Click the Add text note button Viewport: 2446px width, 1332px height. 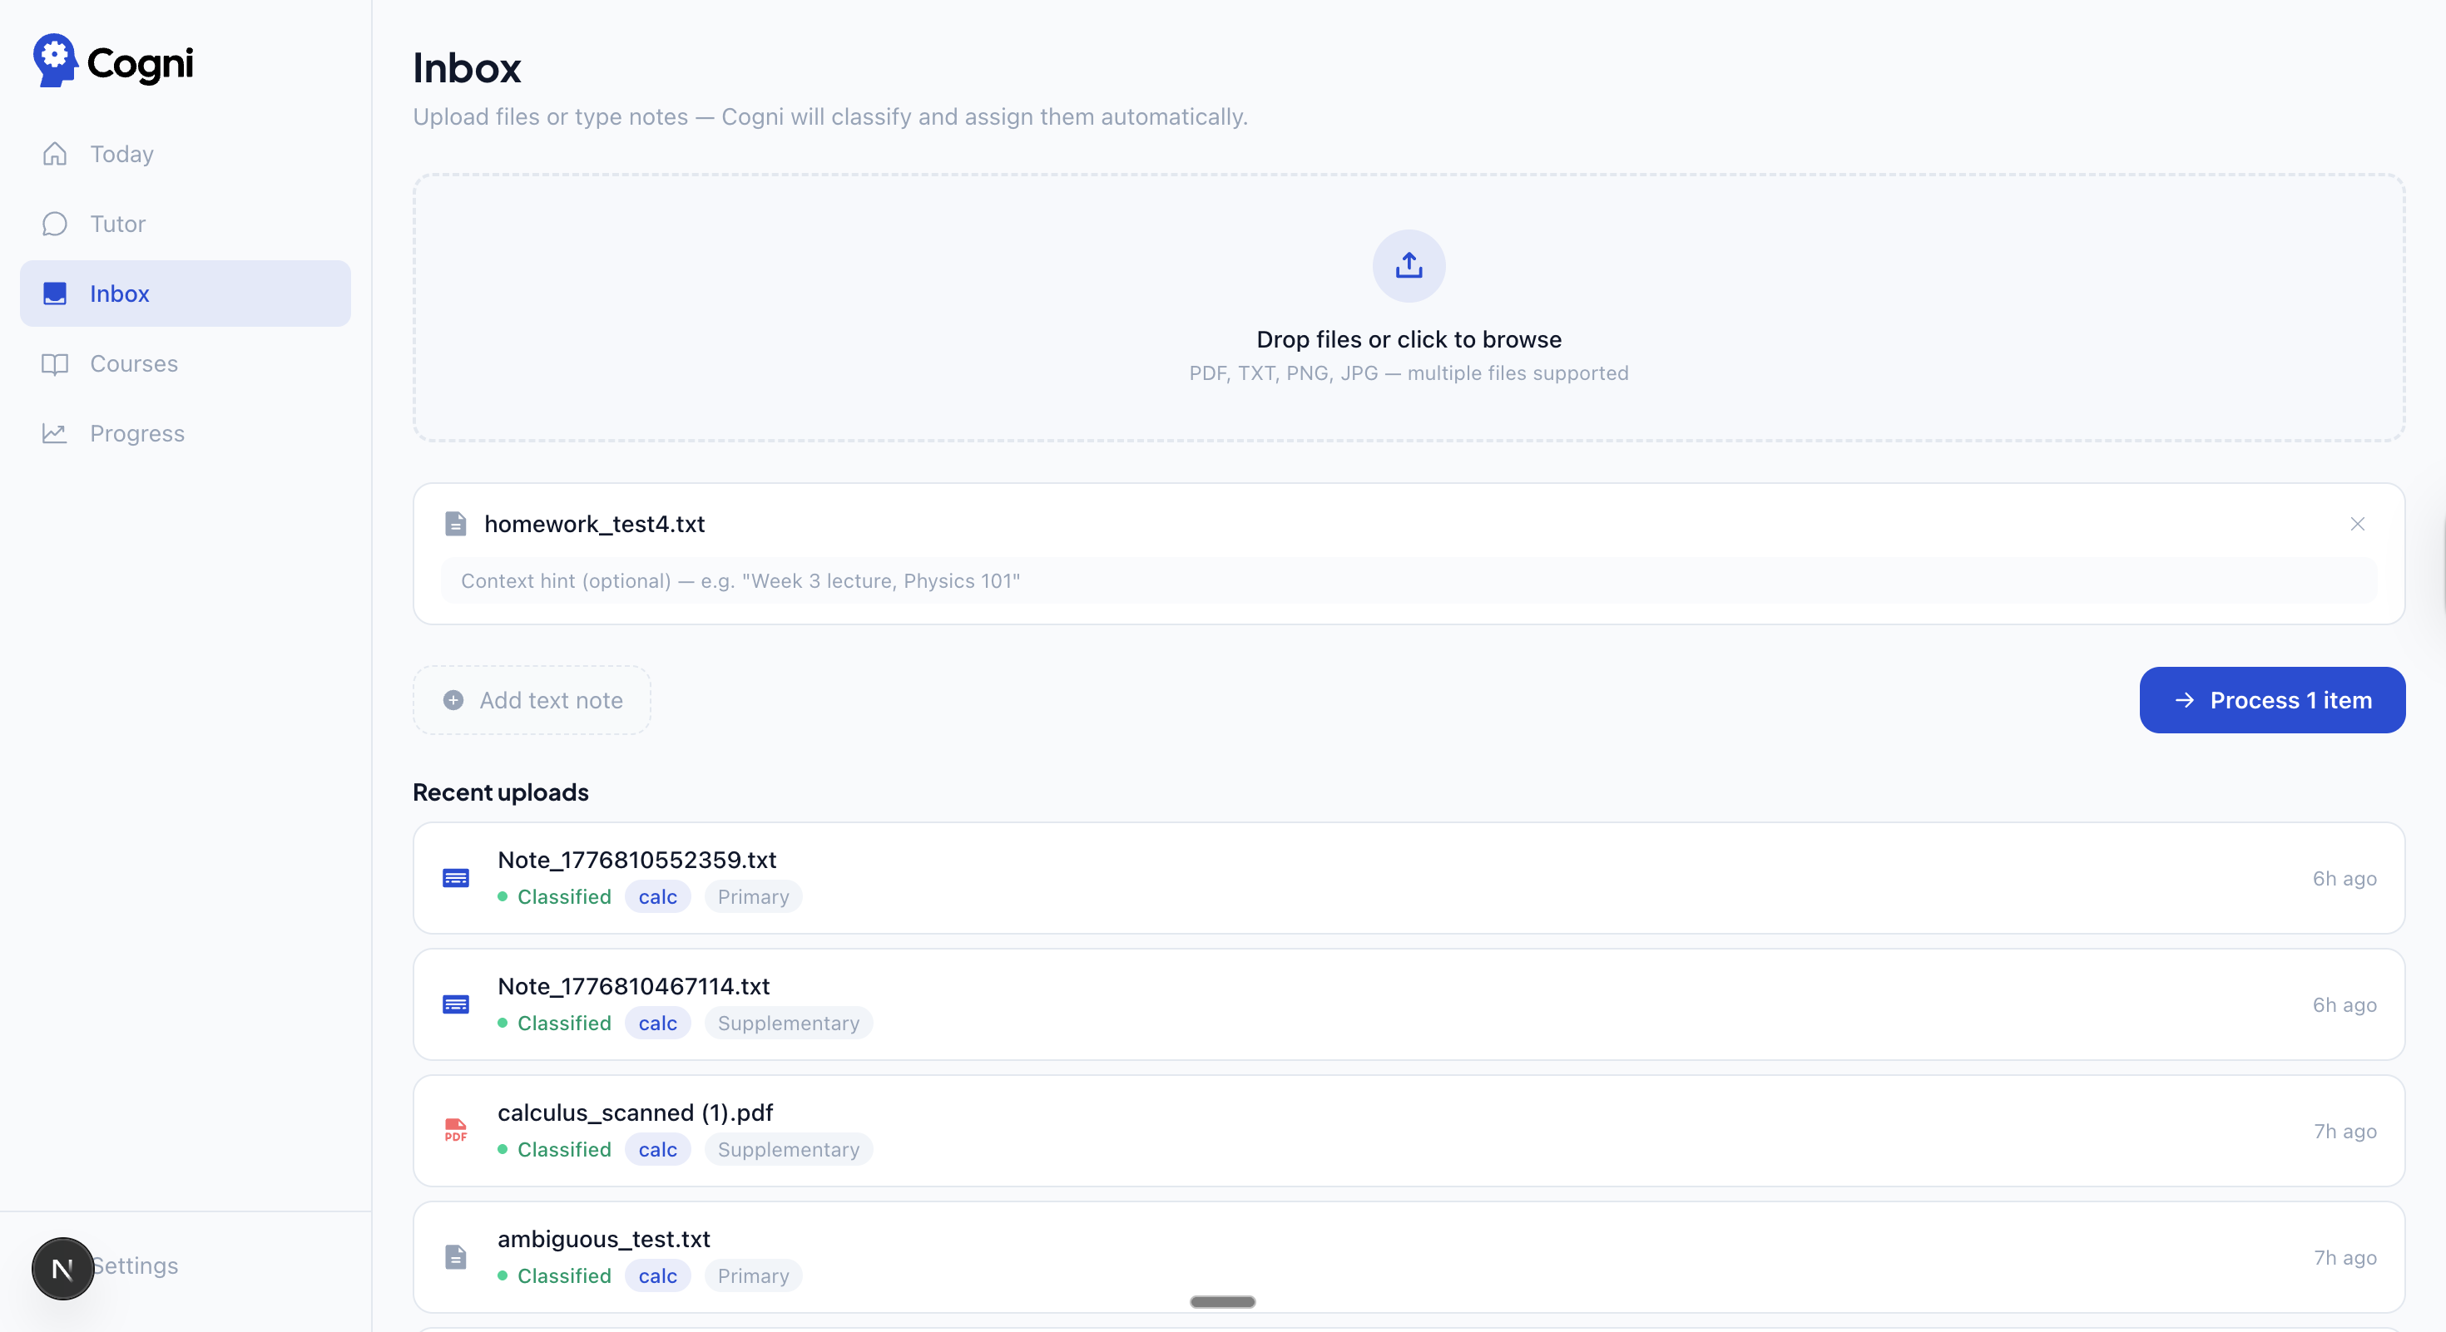532,700
